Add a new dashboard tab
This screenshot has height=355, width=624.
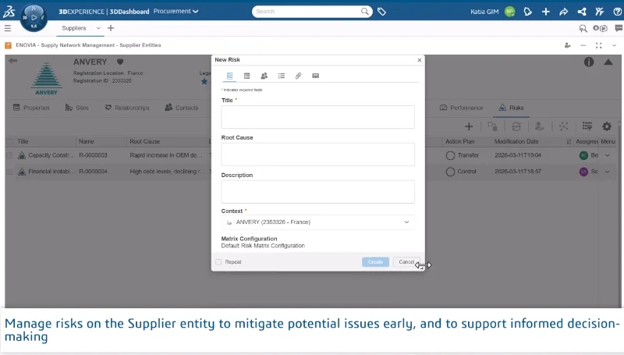click(111, 28)
